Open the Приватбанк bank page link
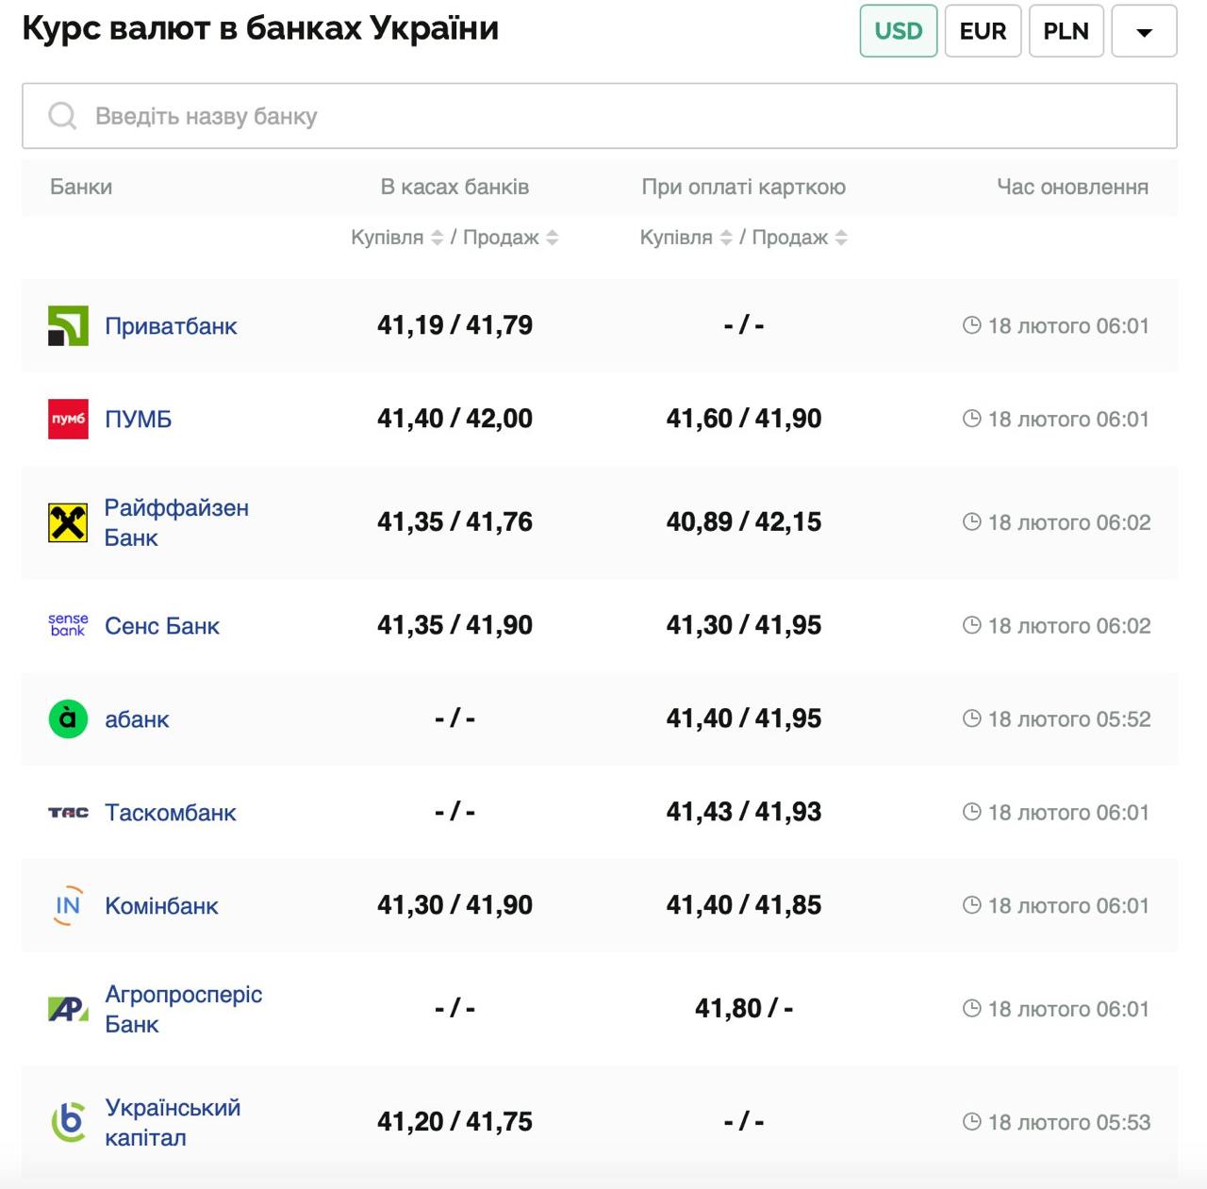Screen dimensions: 1207x1189 pyautogui.click(x=173, y=324)
